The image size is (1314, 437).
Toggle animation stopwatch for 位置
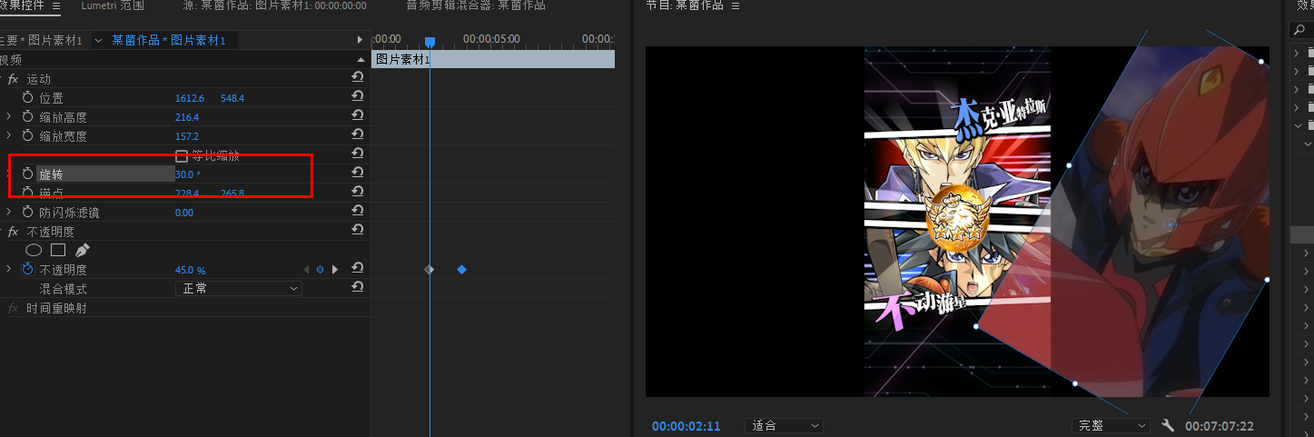click(x=27, y=97)
